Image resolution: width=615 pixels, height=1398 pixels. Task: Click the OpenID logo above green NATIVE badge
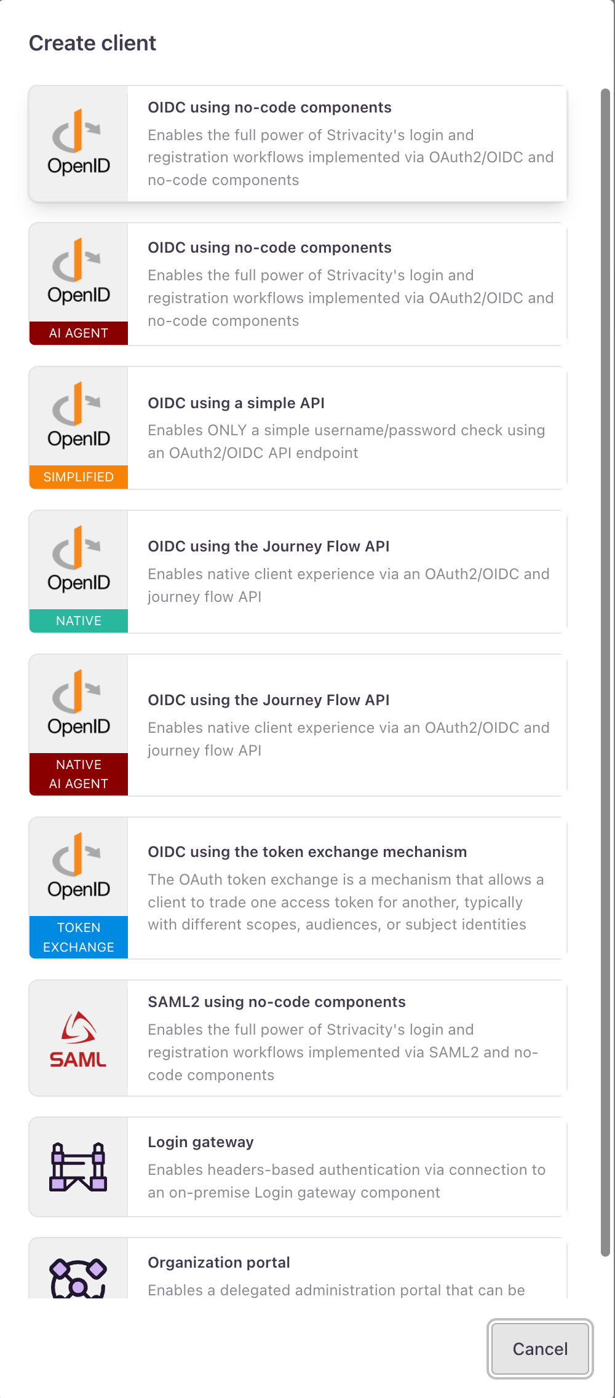coord(79,559)
